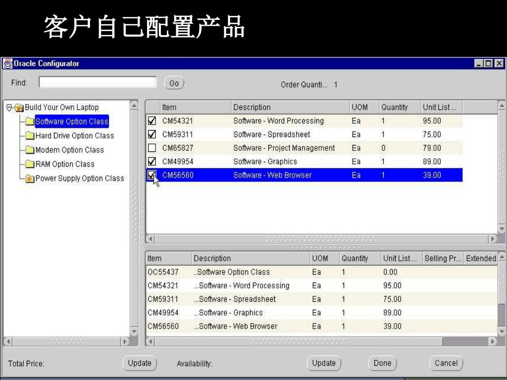
Task: Click the options table scroll-down arrow
Action: point(502,229)
